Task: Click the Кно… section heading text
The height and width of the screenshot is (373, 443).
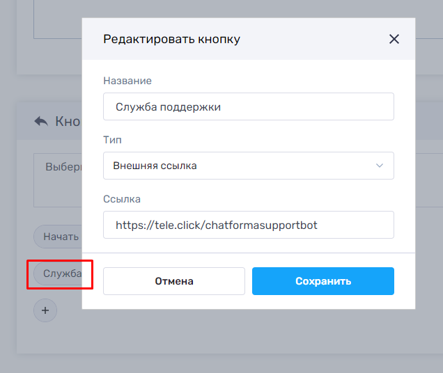Action: (x=68, y=121)
